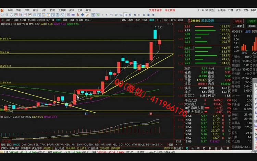Switch chart to 30分钟 period
The image size is (257, 161).
pos(41,20)
